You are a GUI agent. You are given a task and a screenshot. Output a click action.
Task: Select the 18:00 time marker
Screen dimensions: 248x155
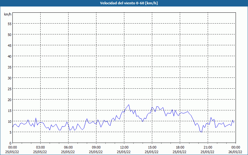[180, 147]
